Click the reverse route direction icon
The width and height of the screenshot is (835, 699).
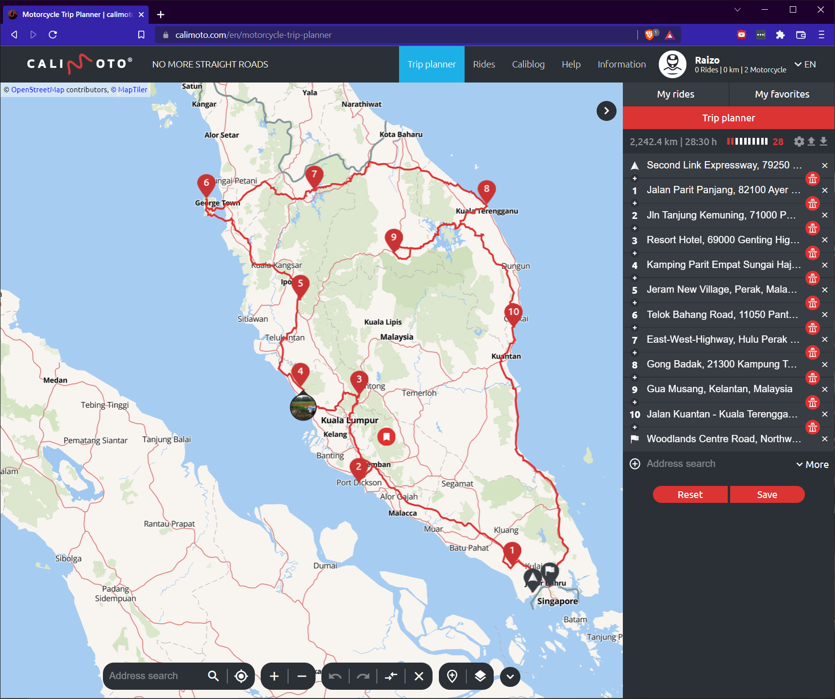coord(391,676)
